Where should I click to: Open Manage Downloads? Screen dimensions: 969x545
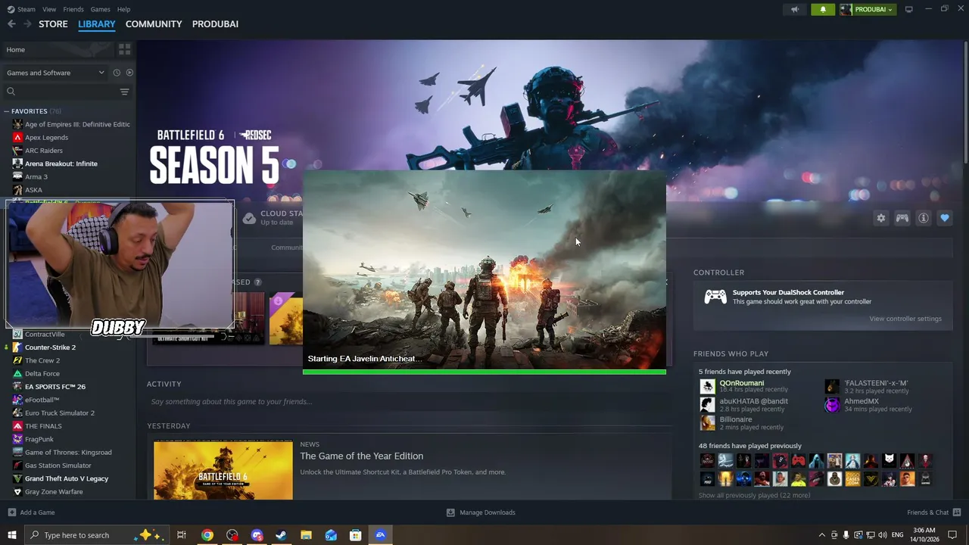click(x=481, y=512)
